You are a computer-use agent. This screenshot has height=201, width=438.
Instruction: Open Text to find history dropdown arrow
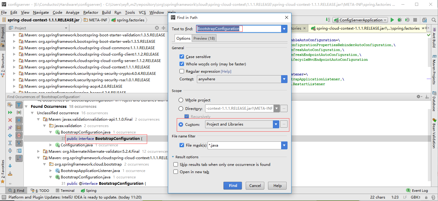coord(284,29)
